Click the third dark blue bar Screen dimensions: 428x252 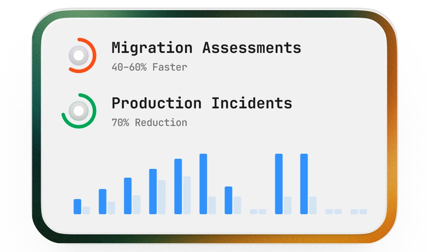click(x=128, y=196)
